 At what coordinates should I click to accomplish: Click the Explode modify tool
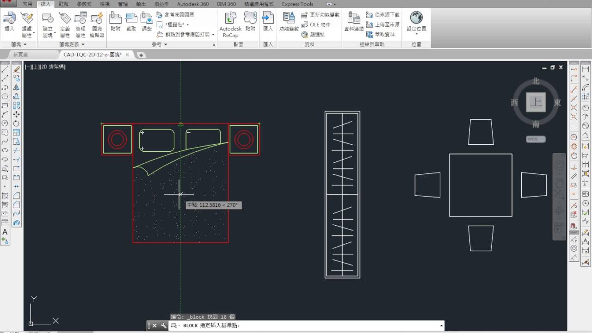point(17,222)
